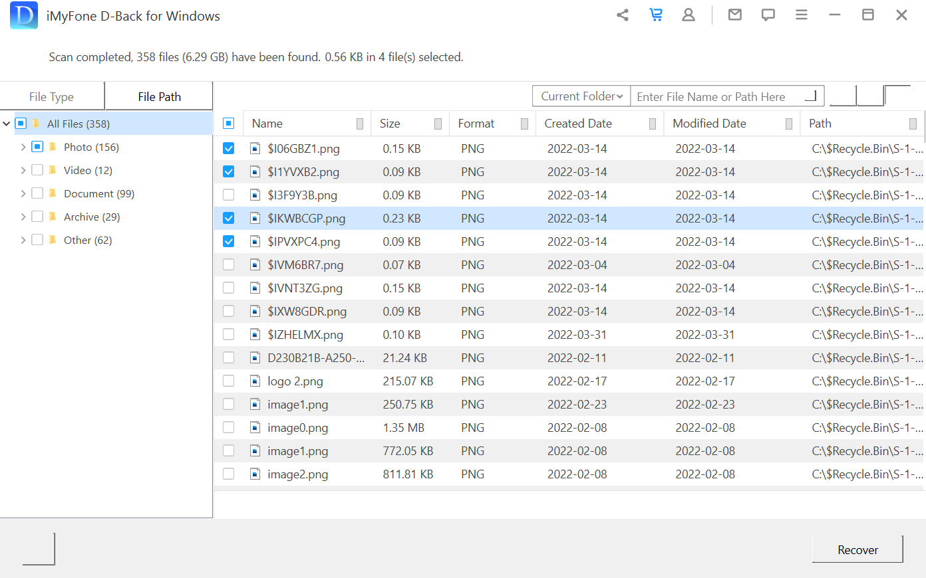Image resolution: width=926 pixels, height=578 pixels.
Task: Open the shopping cart purchase icon
Action: click(x=656, y=15)
